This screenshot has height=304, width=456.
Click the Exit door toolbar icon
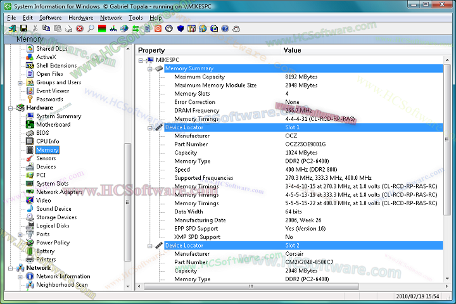coord(12,28)
